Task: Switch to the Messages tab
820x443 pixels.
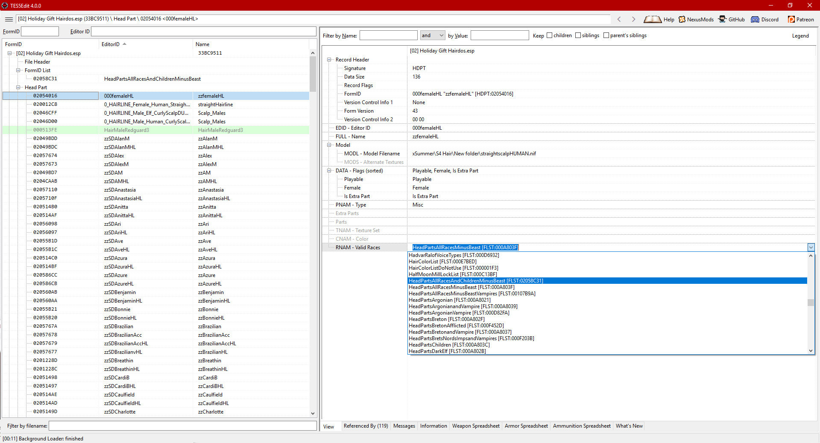Action: click(404, 426)
